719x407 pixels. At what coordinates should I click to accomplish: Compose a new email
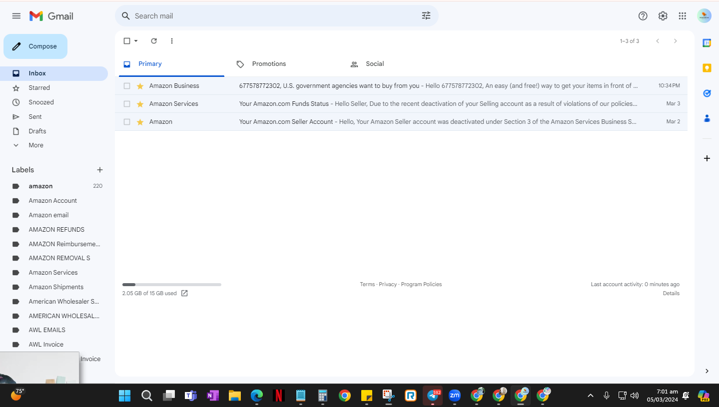click(x=35, y=46)
